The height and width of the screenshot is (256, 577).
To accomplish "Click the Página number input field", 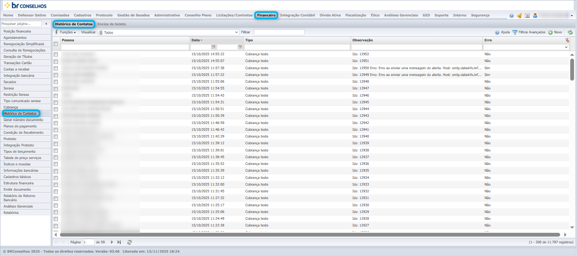I will pos(89,242).
